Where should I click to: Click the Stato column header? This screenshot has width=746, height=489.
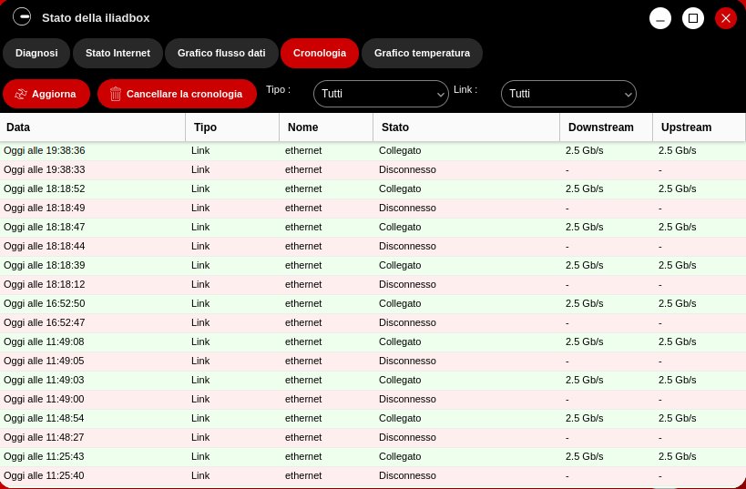(x=466, y=127)
